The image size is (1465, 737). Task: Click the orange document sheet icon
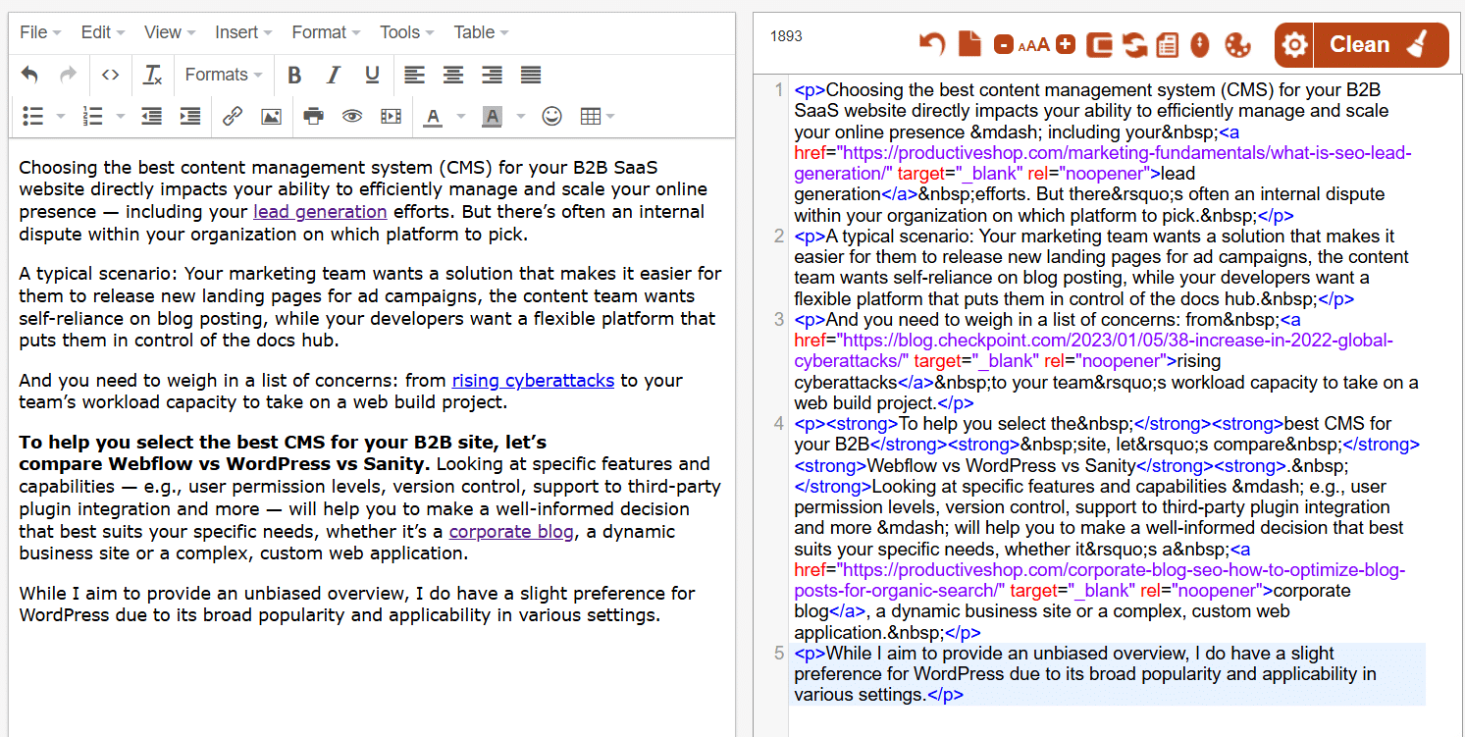(x=1168, y=44)
